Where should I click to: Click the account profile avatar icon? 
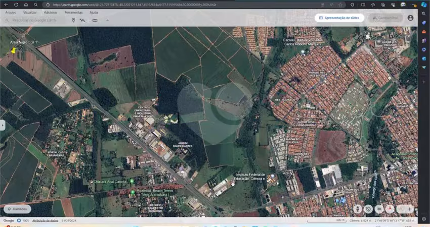[x=410, y=18]
